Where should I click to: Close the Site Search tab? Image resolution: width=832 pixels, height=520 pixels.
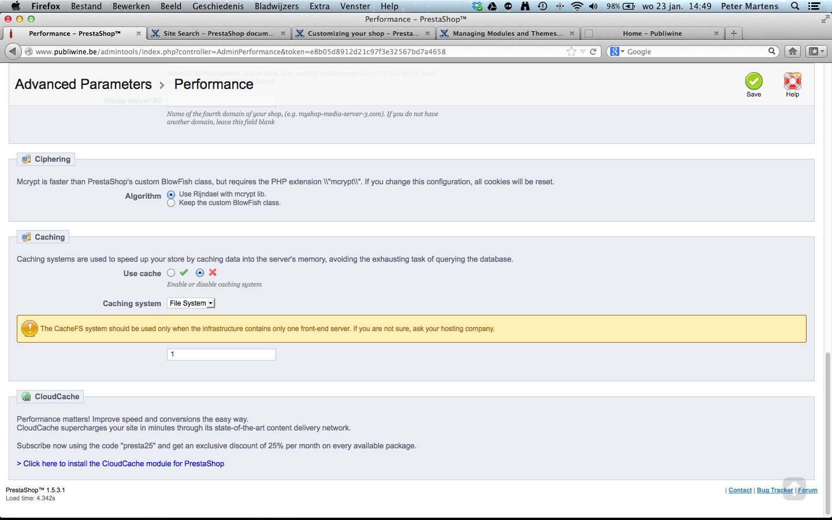tap(283, 34)
